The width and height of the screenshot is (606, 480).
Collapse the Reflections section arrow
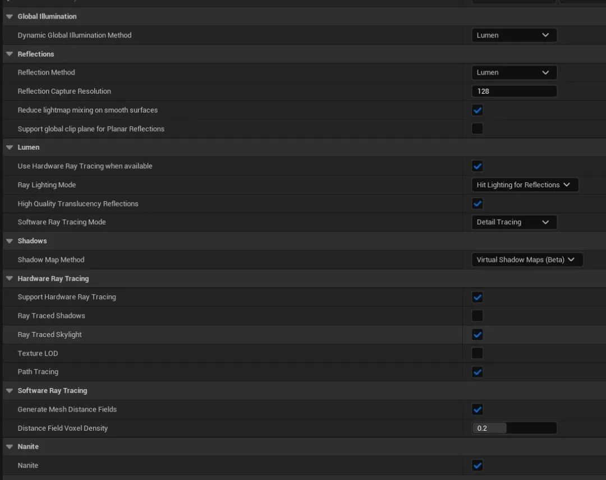coord(10,54)
